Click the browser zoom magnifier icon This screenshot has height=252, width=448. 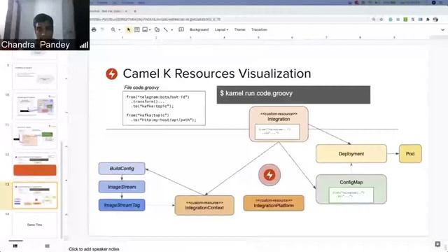(373, 20)
